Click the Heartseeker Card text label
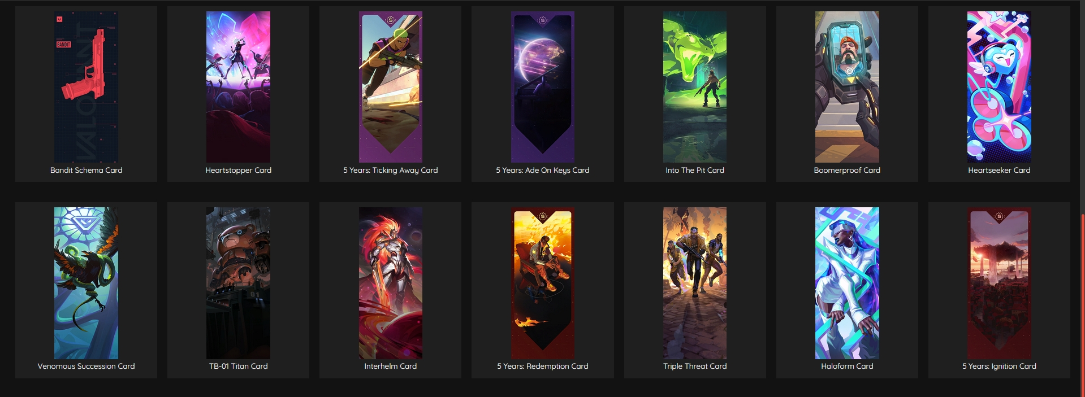Screen dimensions: 1085x397 999,170
